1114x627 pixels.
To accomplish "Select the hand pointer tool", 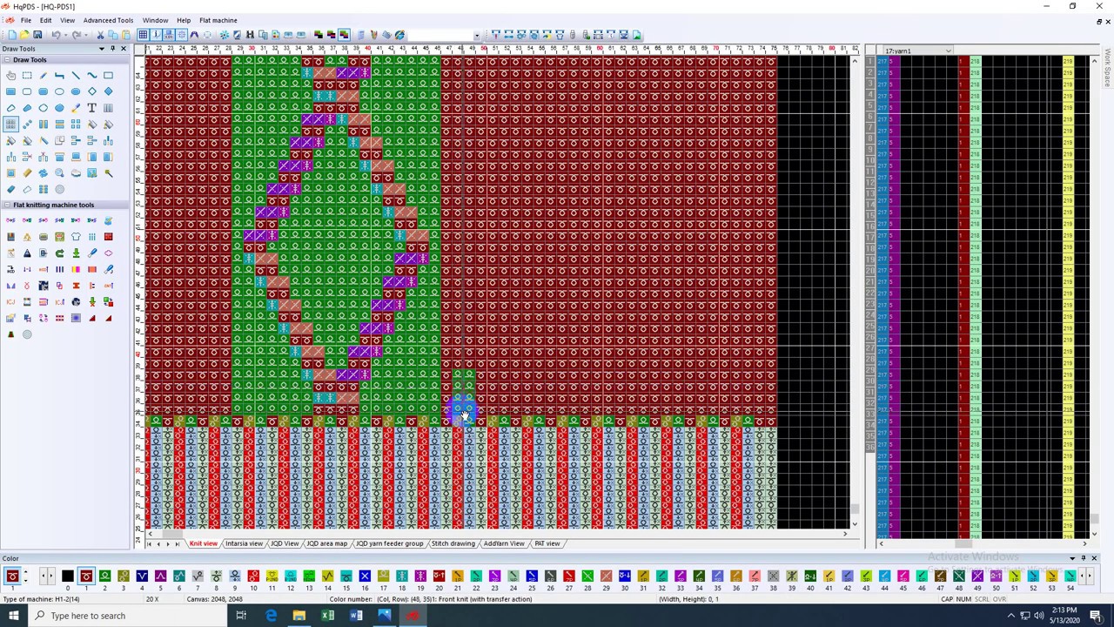I will click(10, 75).
